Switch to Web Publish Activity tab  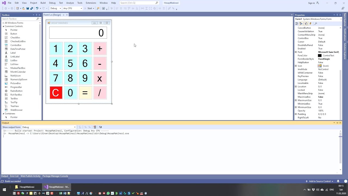[x=30, y=176]
